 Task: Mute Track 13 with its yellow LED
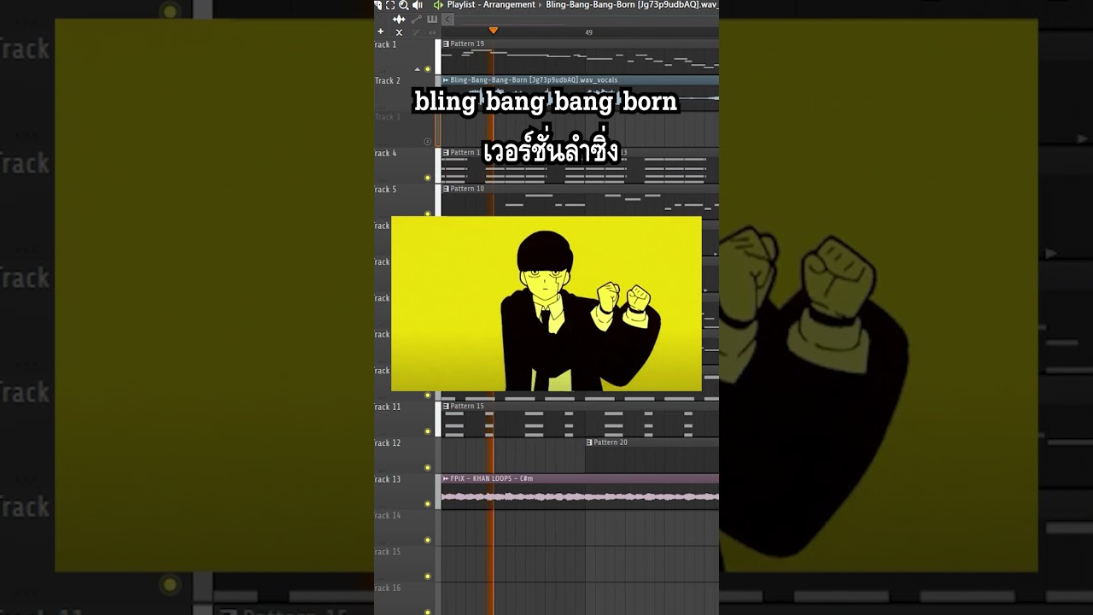[x=428, y=504]
